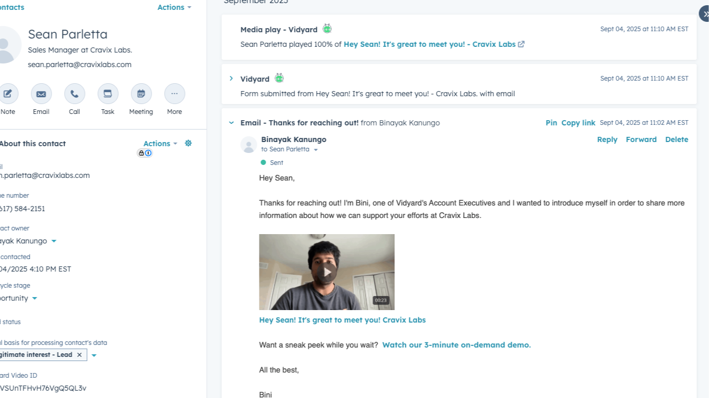Image resolution: width=709 pixels, height=398 pixels.
Task: Click the data privacy lock icon
Action: click(x=141, y=153)
